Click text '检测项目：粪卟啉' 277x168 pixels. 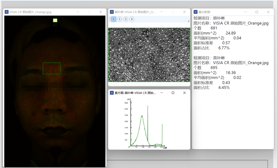point(209,58)
